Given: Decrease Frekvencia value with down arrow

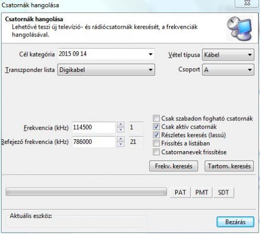Looking at the screenshot, I should [121, 130].
